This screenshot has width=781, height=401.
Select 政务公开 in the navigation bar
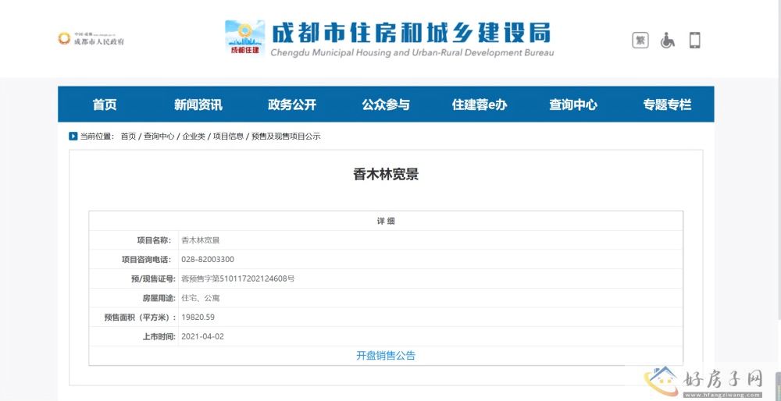coord(292,105)
